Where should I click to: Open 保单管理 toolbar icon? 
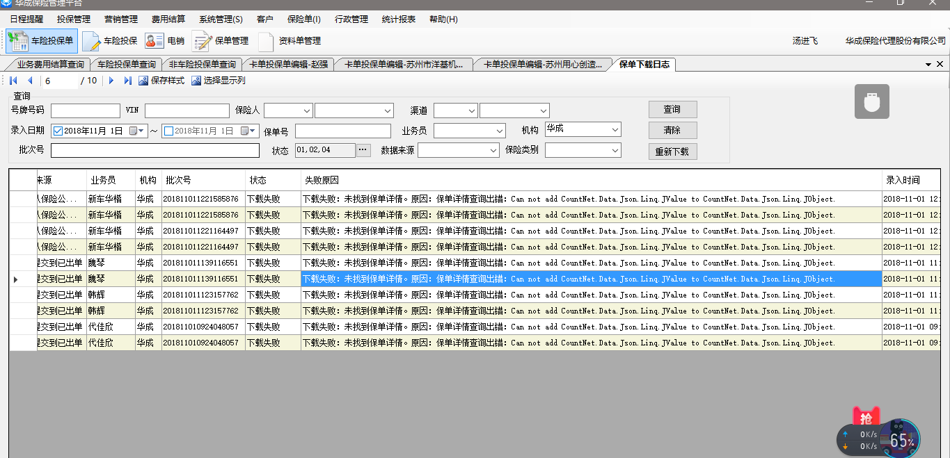tap(221, 41)
